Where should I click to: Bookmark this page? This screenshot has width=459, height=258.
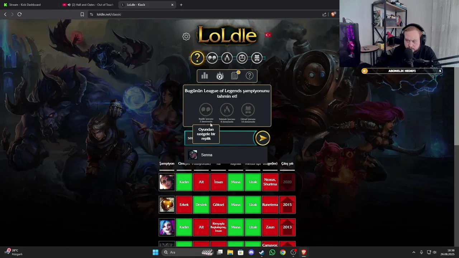82,14
